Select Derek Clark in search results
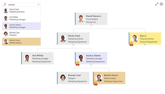This screenshot has height=94, width=165. [x=22, y=11]
